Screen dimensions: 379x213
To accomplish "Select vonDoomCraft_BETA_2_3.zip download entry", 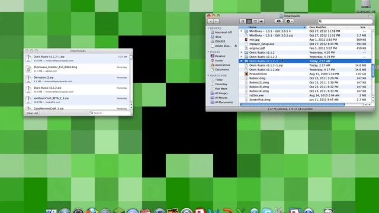I will [77, 100].
